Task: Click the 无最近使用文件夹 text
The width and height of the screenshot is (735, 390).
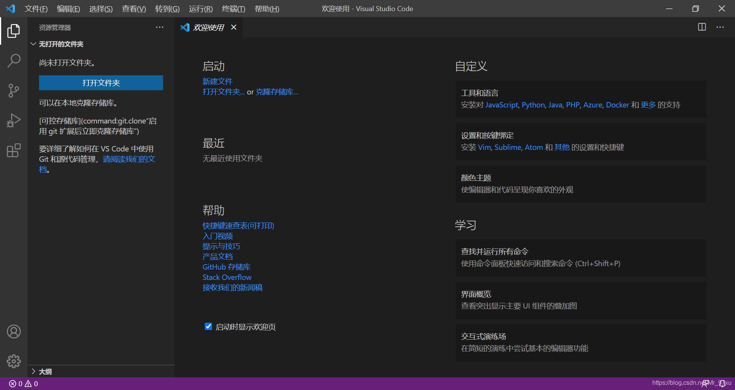Action: (232, 158)
